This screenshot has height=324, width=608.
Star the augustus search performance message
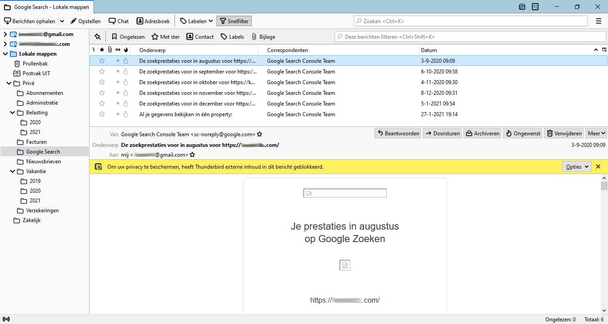(102, 61)
